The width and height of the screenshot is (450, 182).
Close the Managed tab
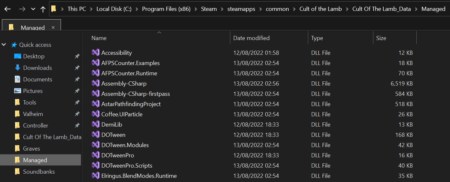tap(53, 28)
